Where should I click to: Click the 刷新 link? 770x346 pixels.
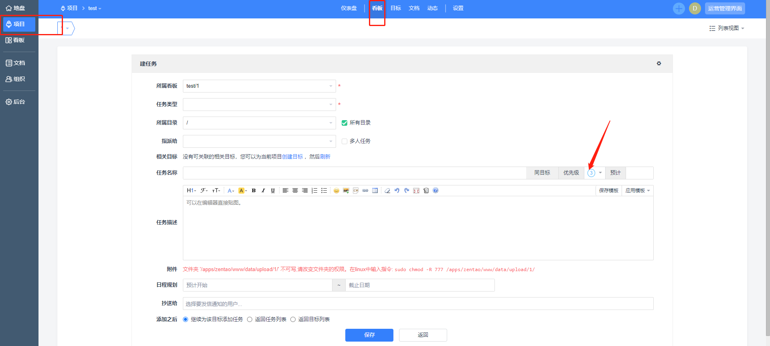pos(325,157)
